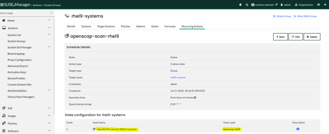
Task: Switch to the Patches tab
Action: [x=126, y=26]
